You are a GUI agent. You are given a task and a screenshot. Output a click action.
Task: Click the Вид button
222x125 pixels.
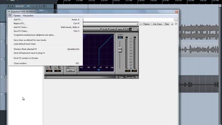pos(167,24)
